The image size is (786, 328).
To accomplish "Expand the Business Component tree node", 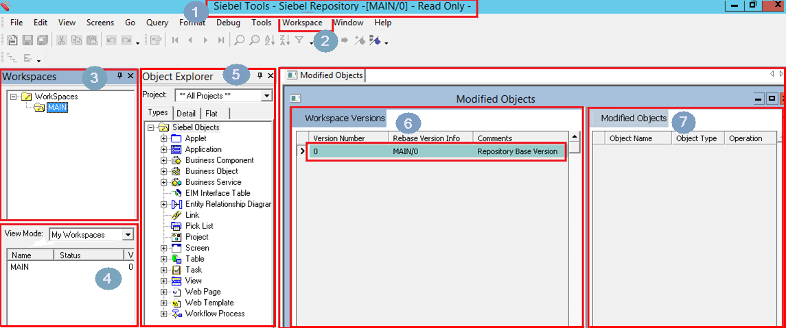I will click(x=163, y=160).
